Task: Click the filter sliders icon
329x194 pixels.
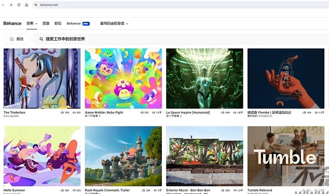Action: [12, 39]
